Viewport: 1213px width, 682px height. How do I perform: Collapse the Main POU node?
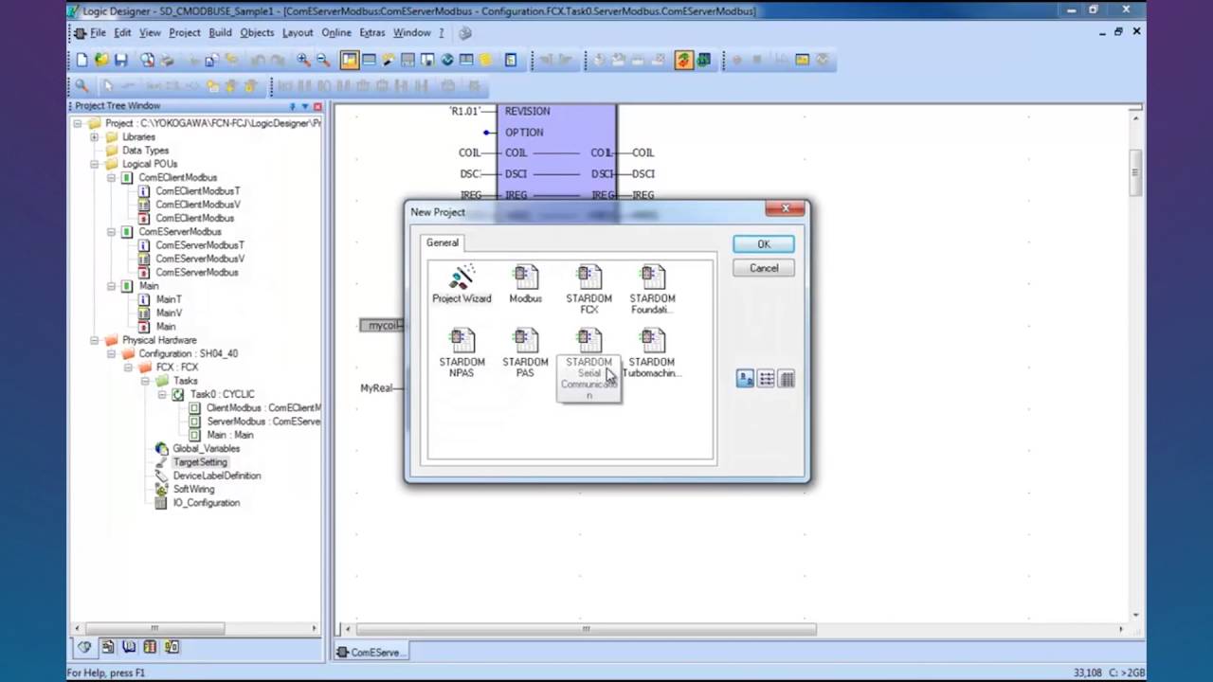[x=111, y=285]
